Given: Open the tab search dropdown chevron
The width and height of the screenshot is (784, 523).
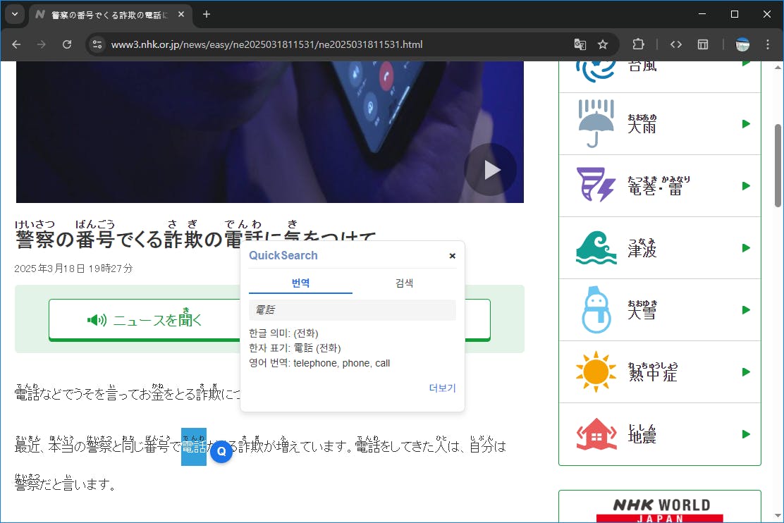Looking at the screenshot, I should pos(15,15).
